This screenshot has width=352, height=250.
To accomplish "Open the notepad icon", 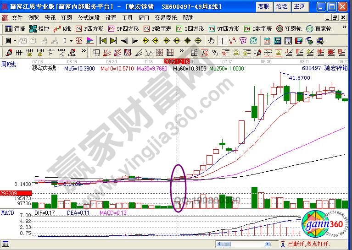I will [288, 41].
